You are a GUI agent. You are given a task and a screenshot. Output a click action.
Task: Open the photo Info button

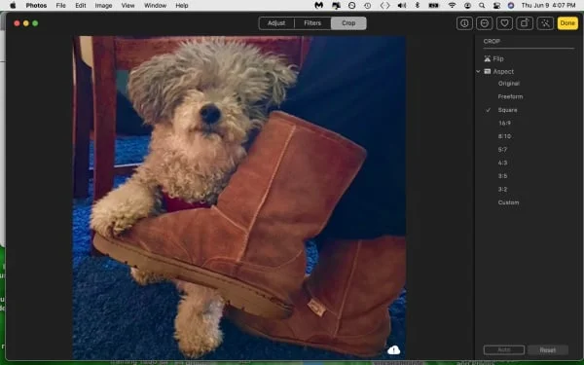(464, 23)
